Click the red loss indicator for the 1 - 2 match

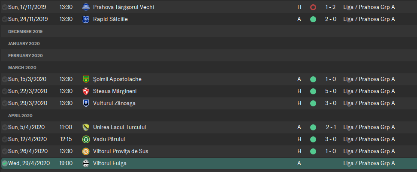point(313,7)
